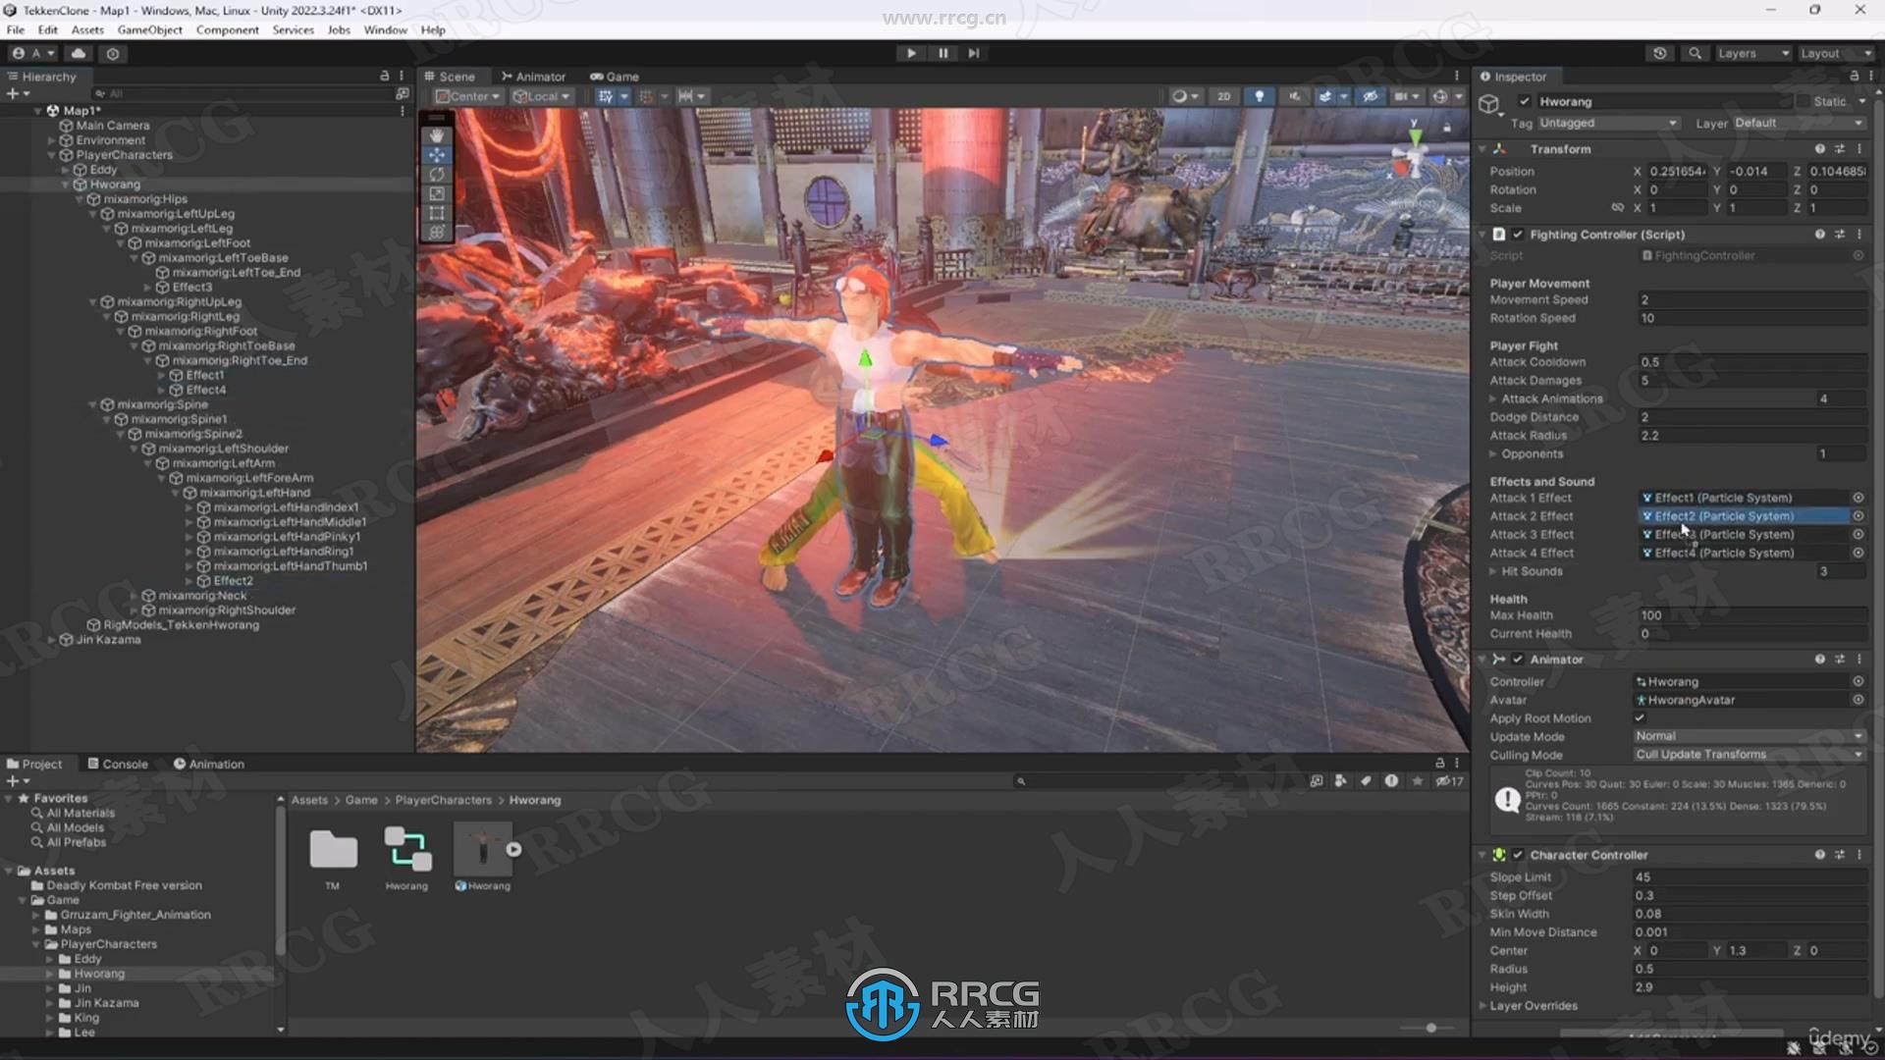Click the Attack Radius input field
The image size is (1885, 1060).
click(1752, 436)
